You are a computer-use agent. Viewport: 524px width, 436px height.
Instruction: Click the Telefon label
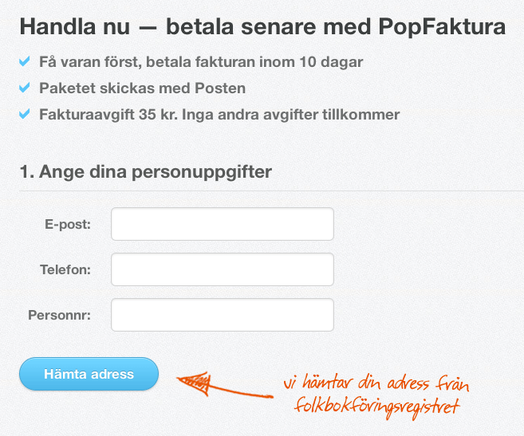coord(65,269)
